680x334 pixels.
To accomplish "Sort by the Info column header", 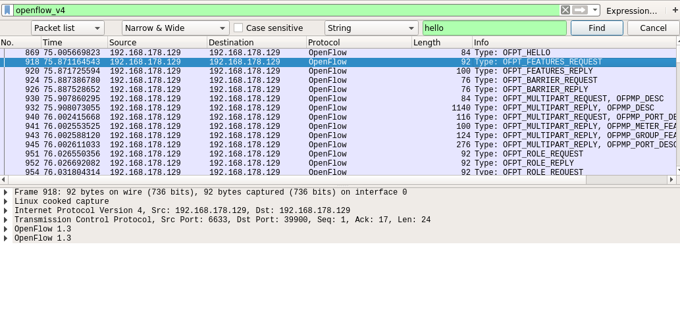I will [x=574, y=43].
